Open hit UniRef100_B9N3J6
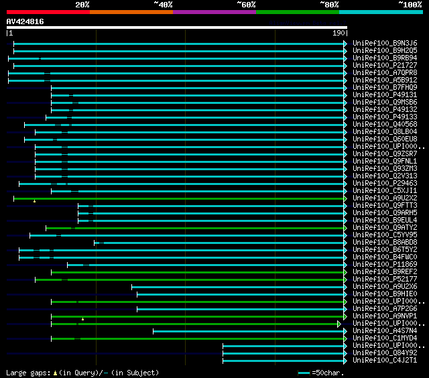 pyautogui.click(x=385, y=43)
